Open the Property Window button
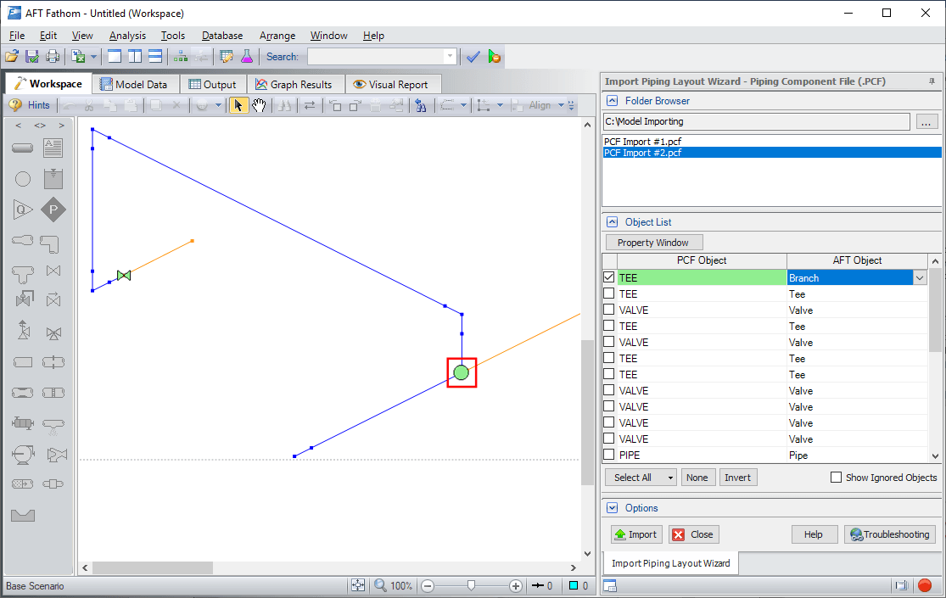This screenshot has height=598, width=946. pos(655,243)
